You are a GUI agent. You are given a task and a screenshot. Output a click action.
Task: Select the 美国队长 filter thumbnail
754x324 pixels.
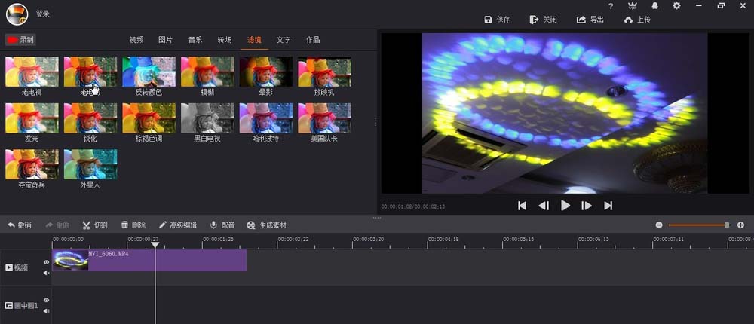pos(324,118)
